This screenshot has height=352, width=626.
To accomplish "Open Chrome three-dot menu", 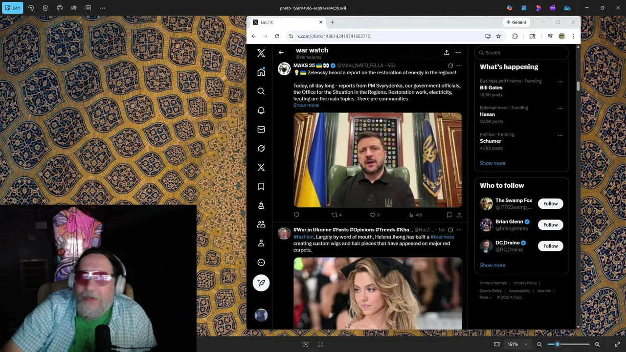I will [574, 36].
